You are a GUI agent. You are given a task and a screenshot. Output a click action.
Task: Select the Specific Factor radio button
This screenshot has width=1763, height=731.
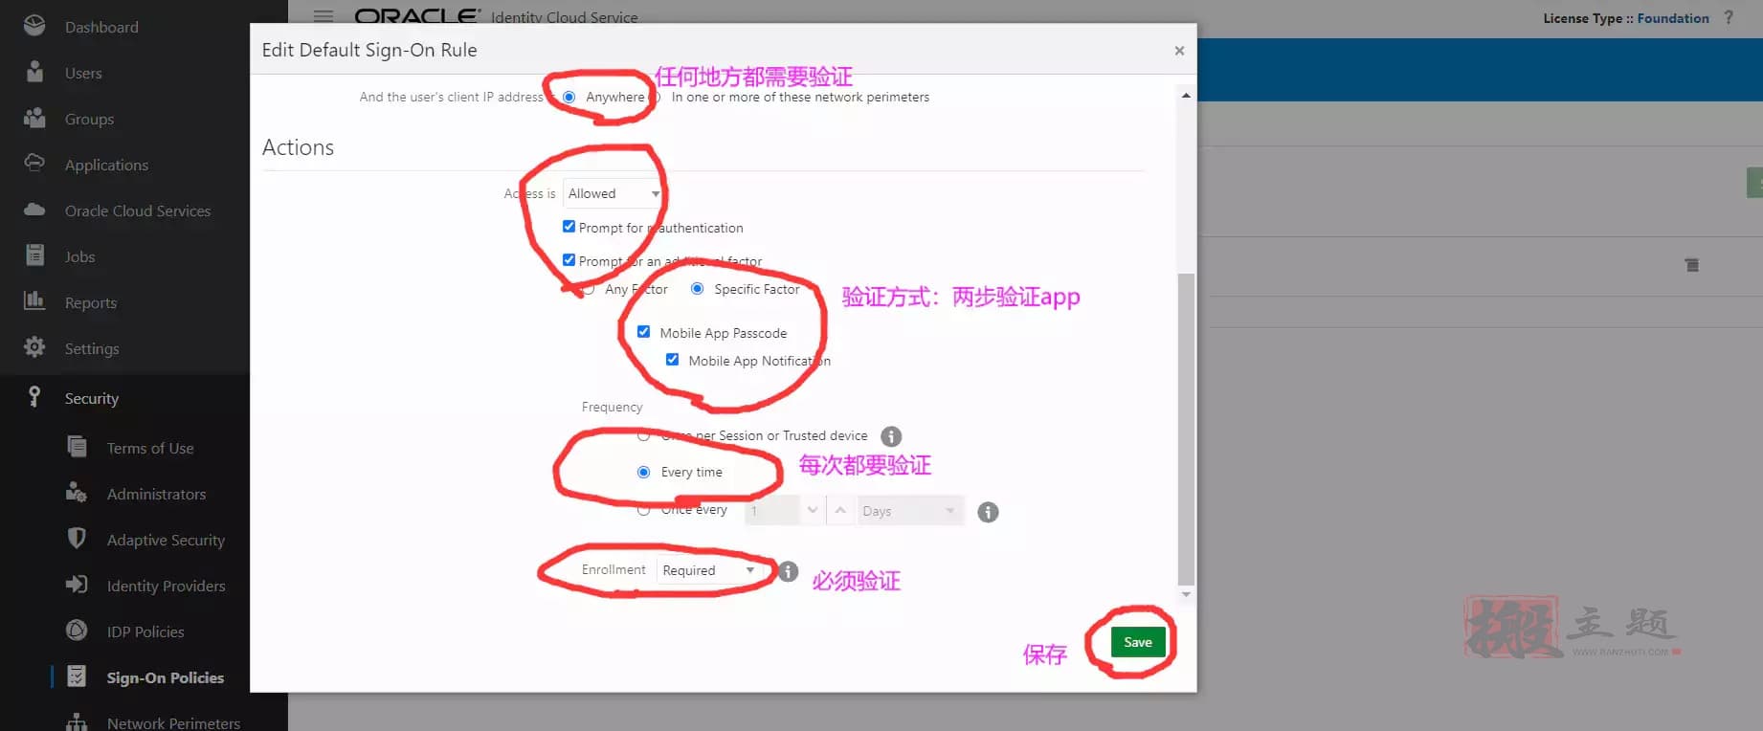pyautogui.click(x=697, y=289)
